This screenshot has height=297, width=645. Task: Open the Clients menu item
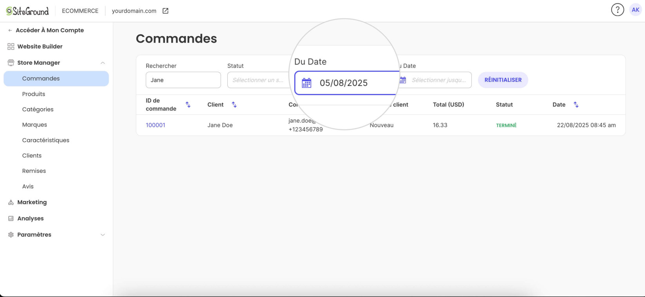click(x=32, y=156)
